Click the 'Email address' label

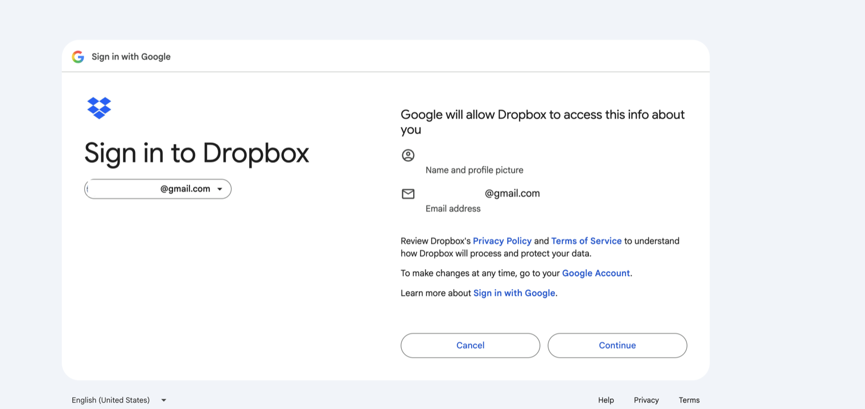click(x=453, y=208)
